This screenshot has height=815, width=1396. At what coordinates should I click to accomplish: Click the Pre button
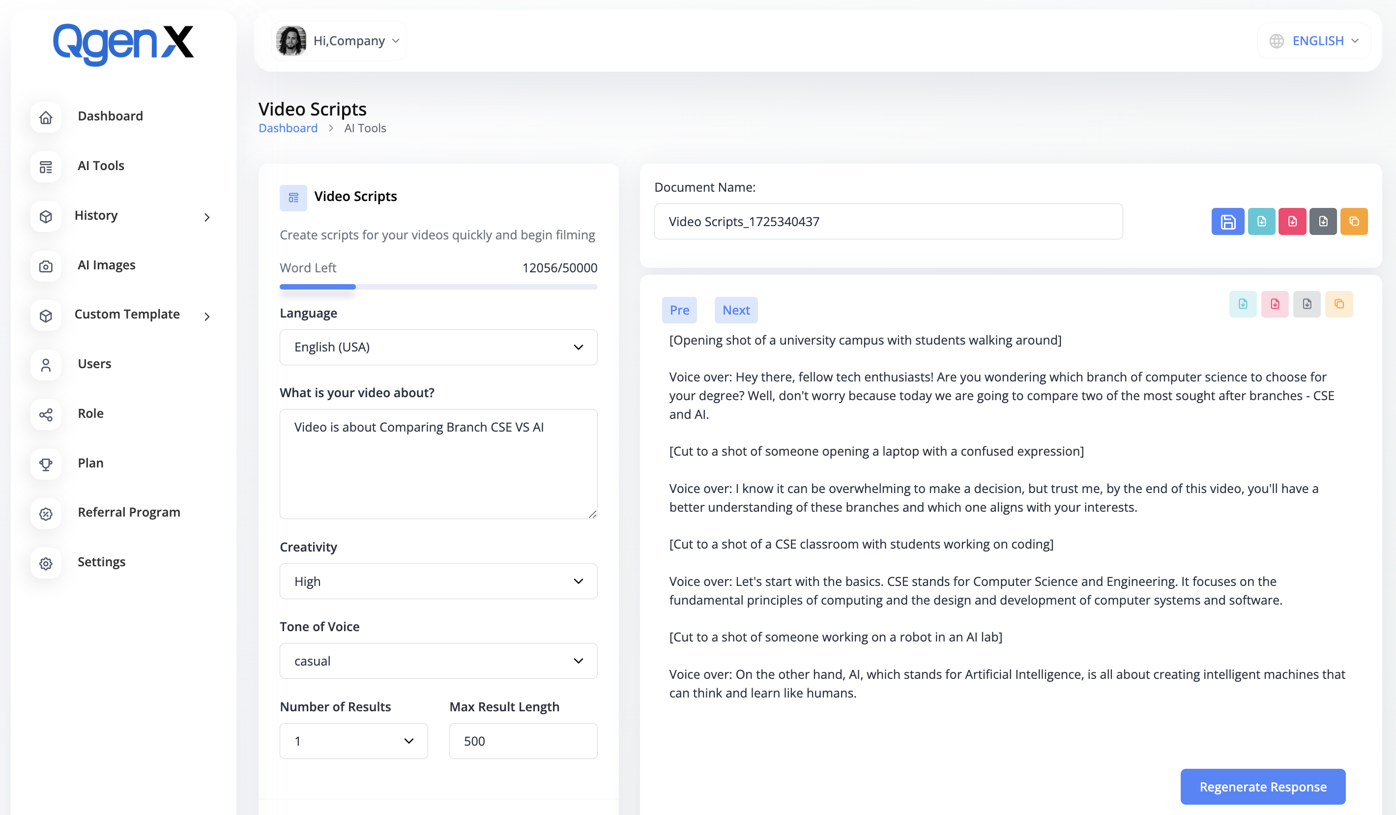tap(679, 310)
